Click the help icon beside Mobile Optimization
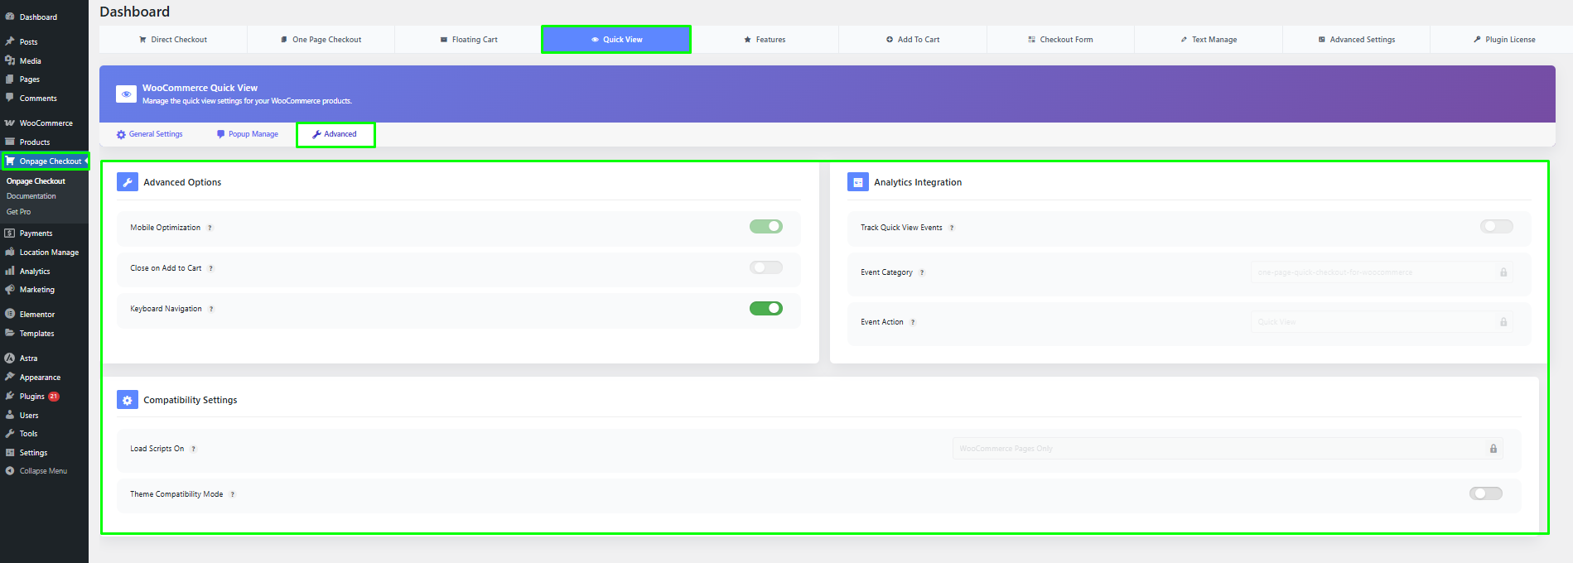The height and width of the screenshot is (563, 1573). click(x=210, y=228)
